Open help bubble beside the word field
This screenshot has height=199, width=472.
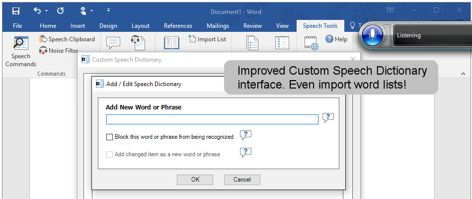(x=328, y=117)
